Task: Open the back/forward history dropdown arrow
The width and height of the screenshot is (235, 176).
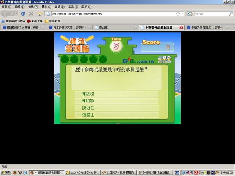Action: (x=16, y=14)
